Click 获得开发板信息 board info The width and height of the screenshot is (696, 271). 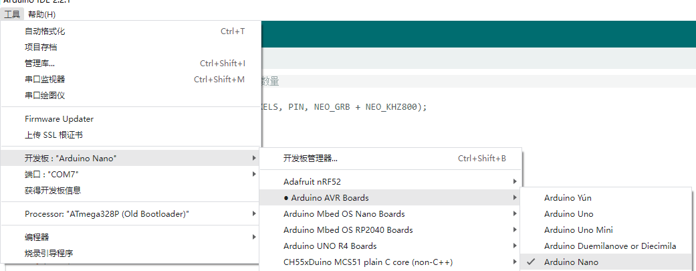point(130,191)
